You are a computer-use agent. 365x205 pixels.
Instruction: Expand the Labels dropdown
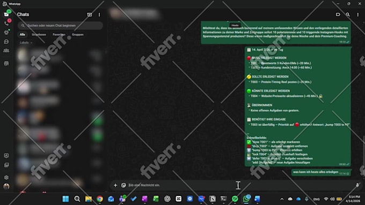pos(26,43)
